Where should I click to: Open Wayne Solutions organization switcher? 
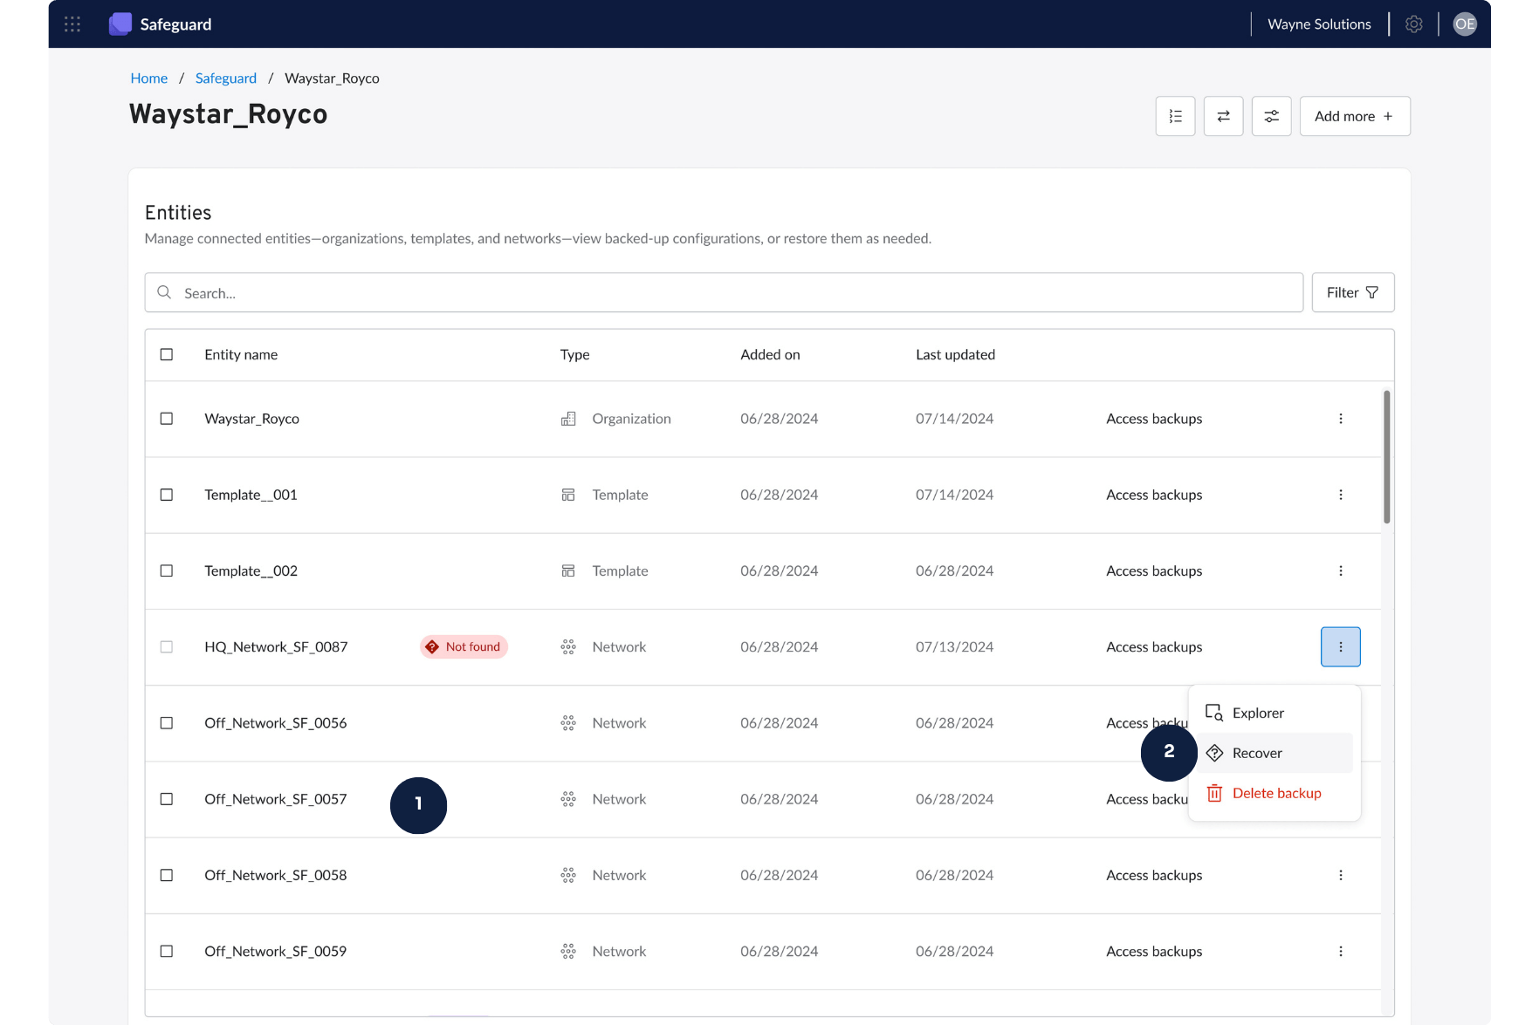click(1319, 24)
